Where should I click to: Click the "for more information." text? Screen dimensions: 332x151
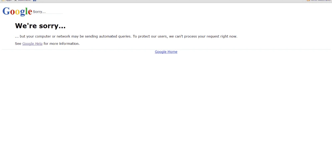coord(62,44)
